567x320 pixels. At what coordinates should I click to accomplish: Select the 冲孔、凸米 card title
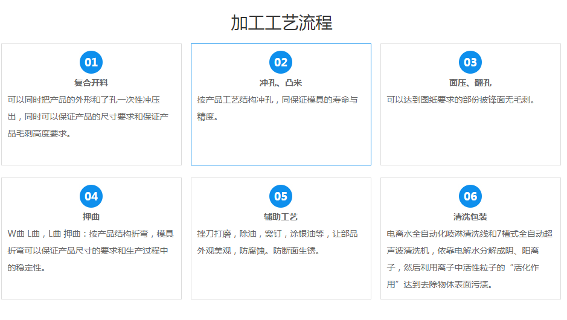click(281, 83)
